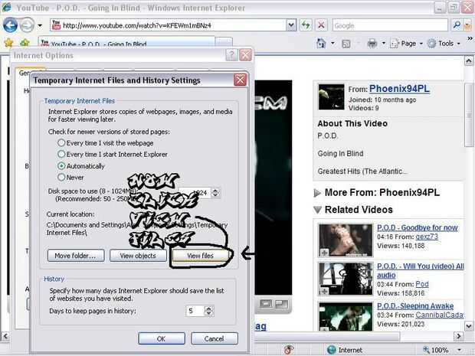Open the recent pages dropdown arrow

40,25
